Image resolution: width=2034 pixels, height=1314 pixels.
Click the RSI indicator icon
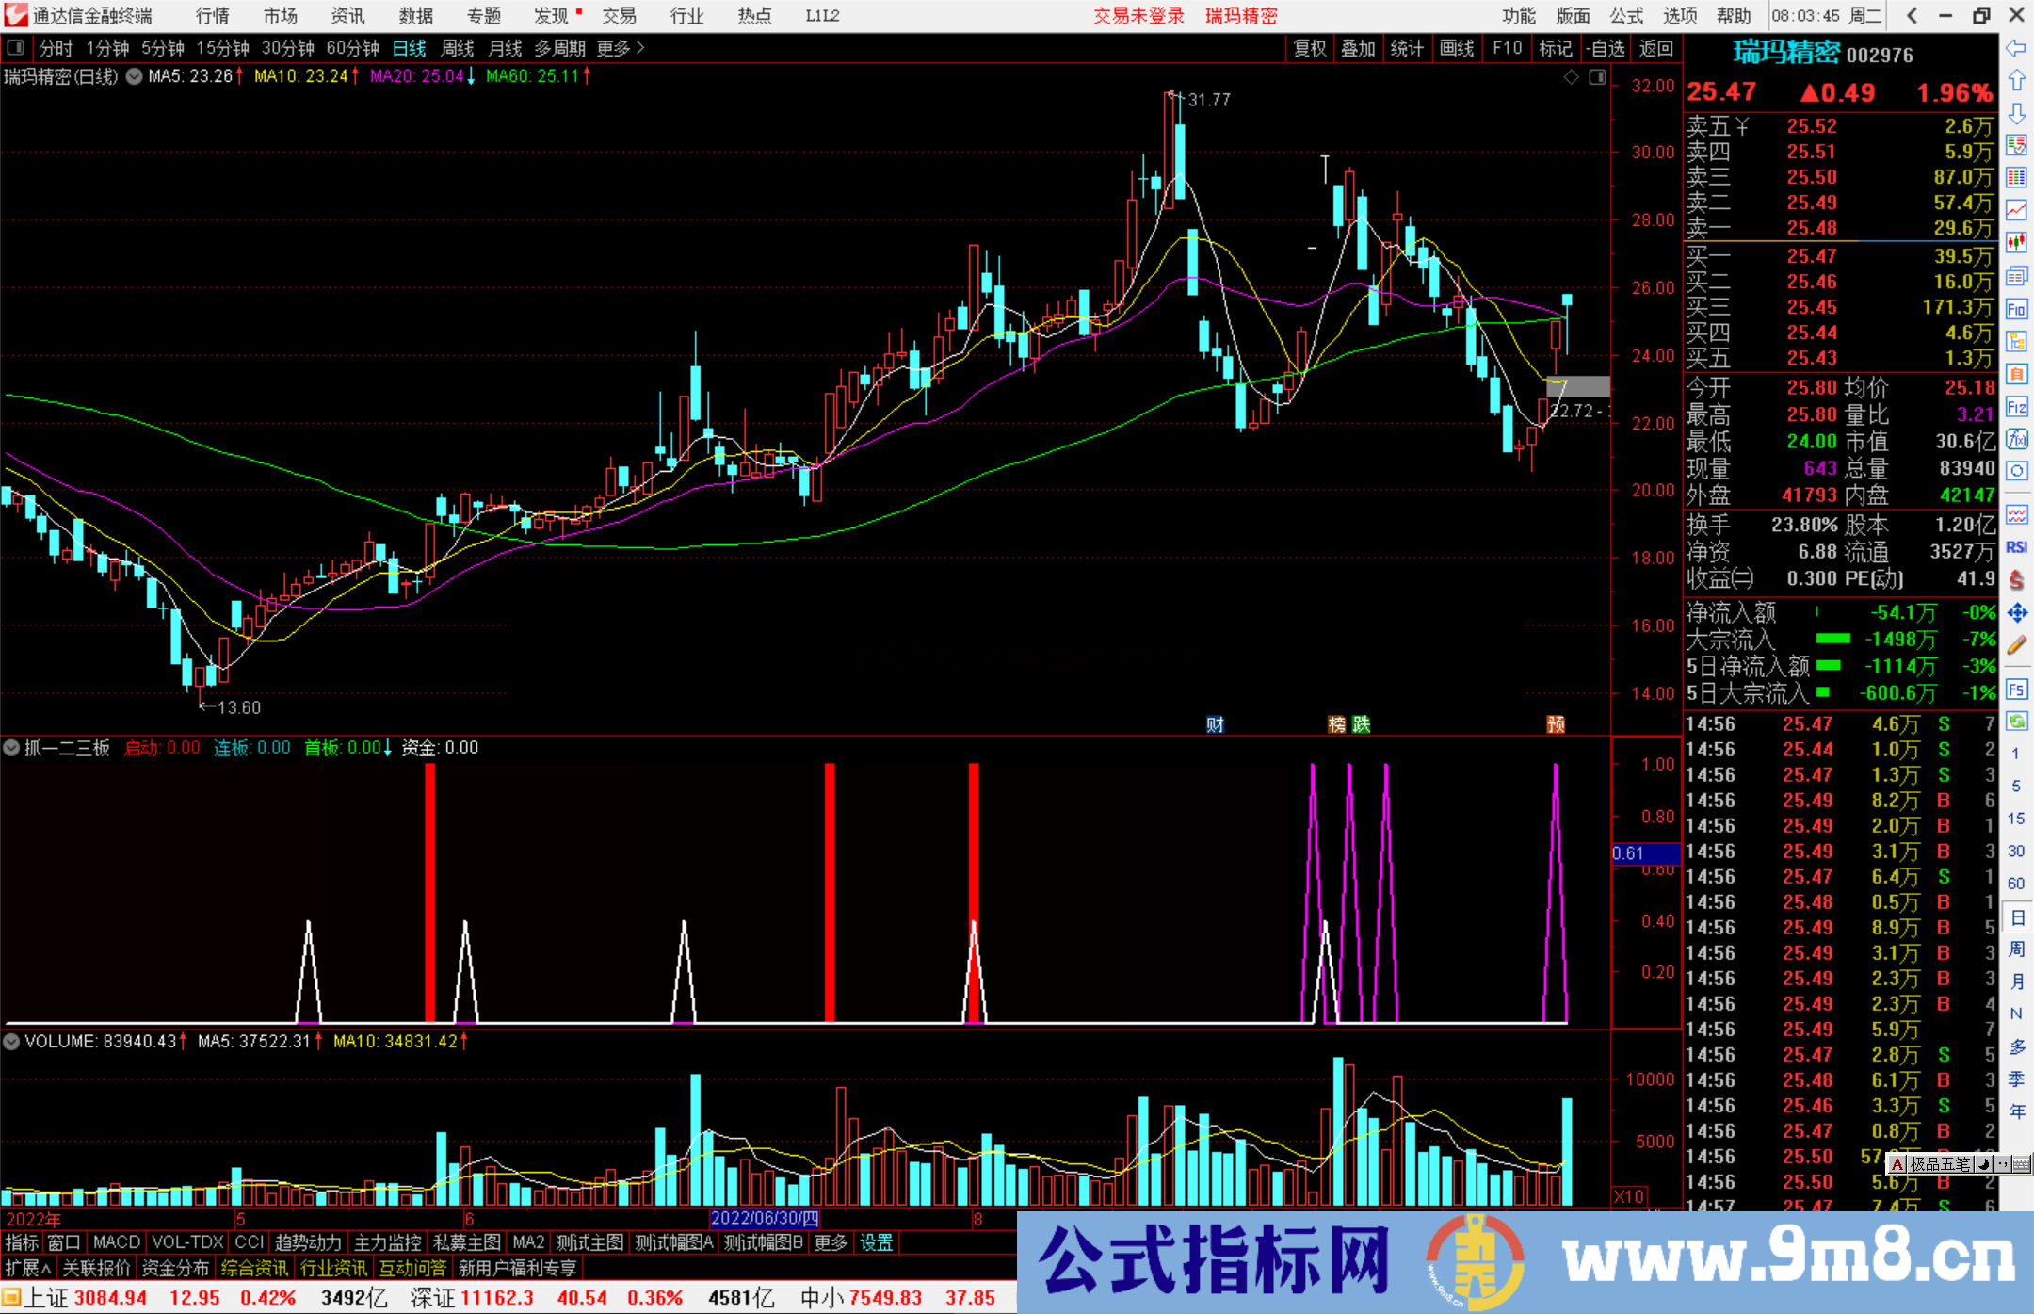(x=2016, y=547)
